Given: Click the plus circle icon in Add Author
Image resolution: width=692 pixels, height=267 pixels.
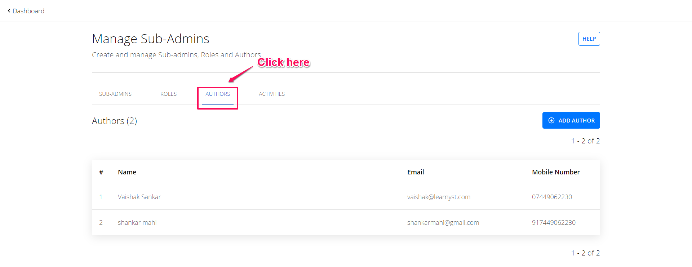Looking at the screenshot, I should [551, 120].
